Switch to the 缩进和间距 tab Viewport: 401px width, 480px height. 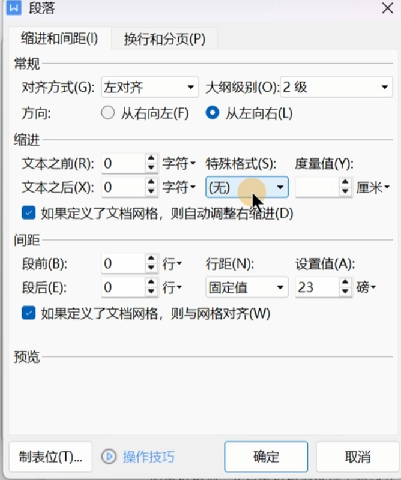(60, 38)
